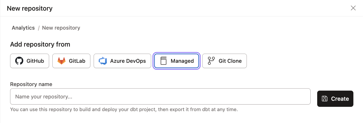Image resolution: width=363 pixels, height=123 pixels.
Task: Click the dbt project export help text
Action: pos(124,110)
